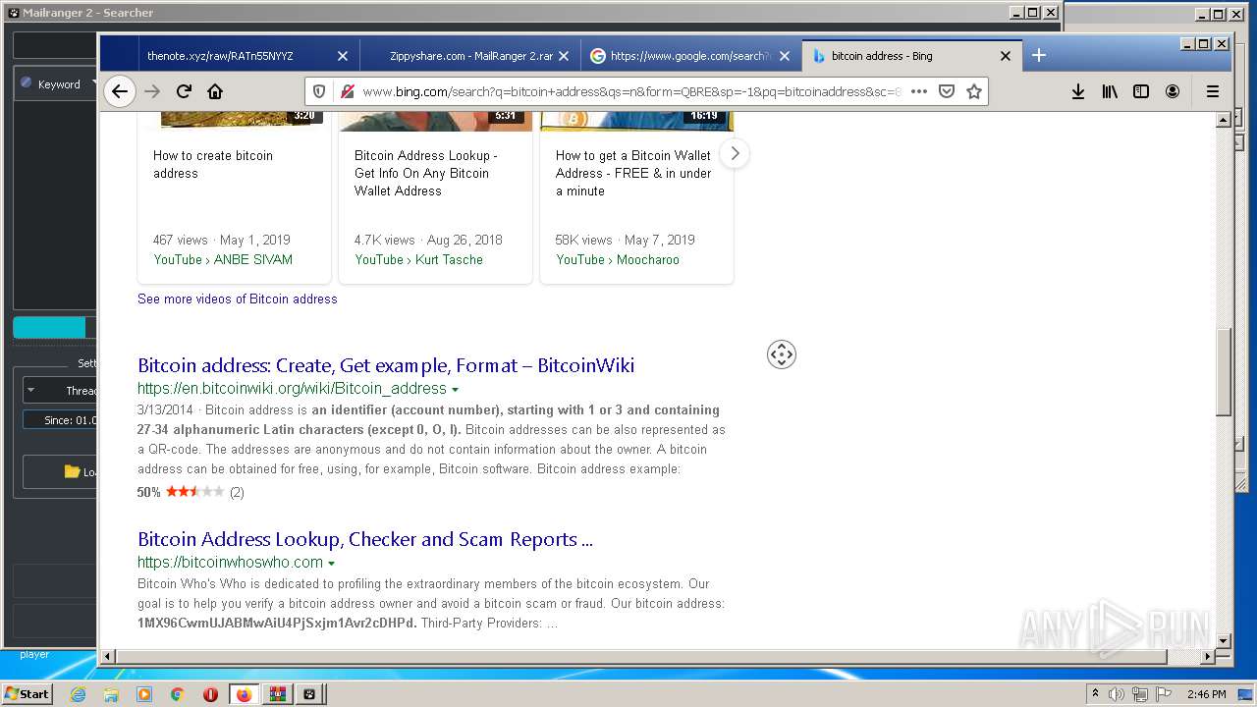This screenshot has width=1257, height=707.
Task: Close the thenote.xyz tab
Action: point(343,56)
